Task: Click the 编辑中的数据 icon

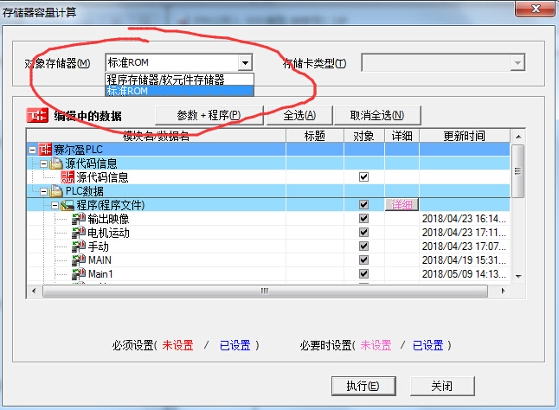Action: 36,115
